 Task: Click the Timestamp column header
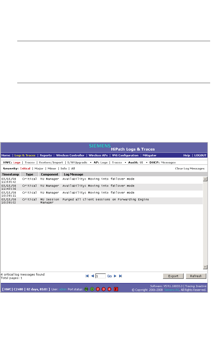[11, 174]
